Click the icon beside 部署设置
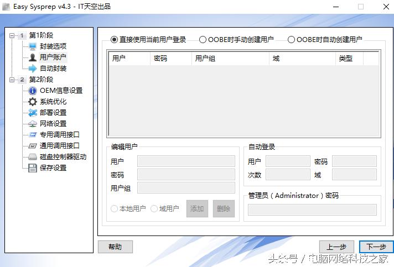 click(x=33, y=113)
